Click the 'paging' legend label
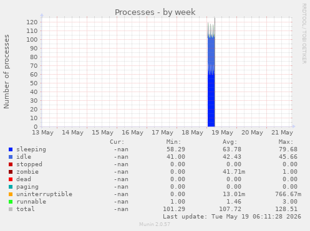This screenshot has height=231, width=310. (27, 187)
